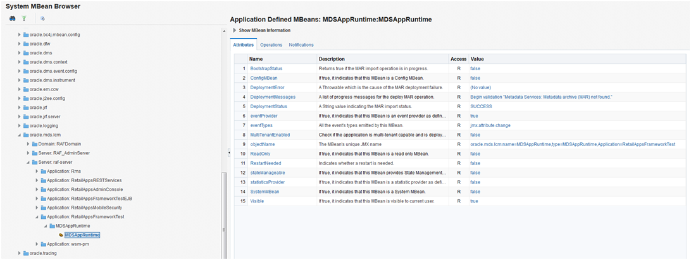
Task: Open the DeploymentError attribute link
Action: coord(267,87)
